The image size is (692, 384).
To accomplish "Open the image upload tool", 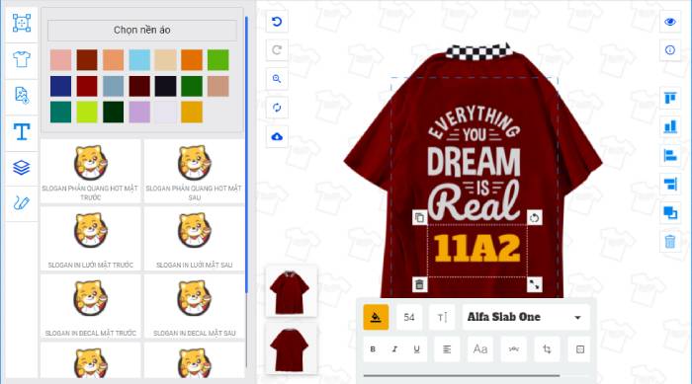I will coord(22,95).
